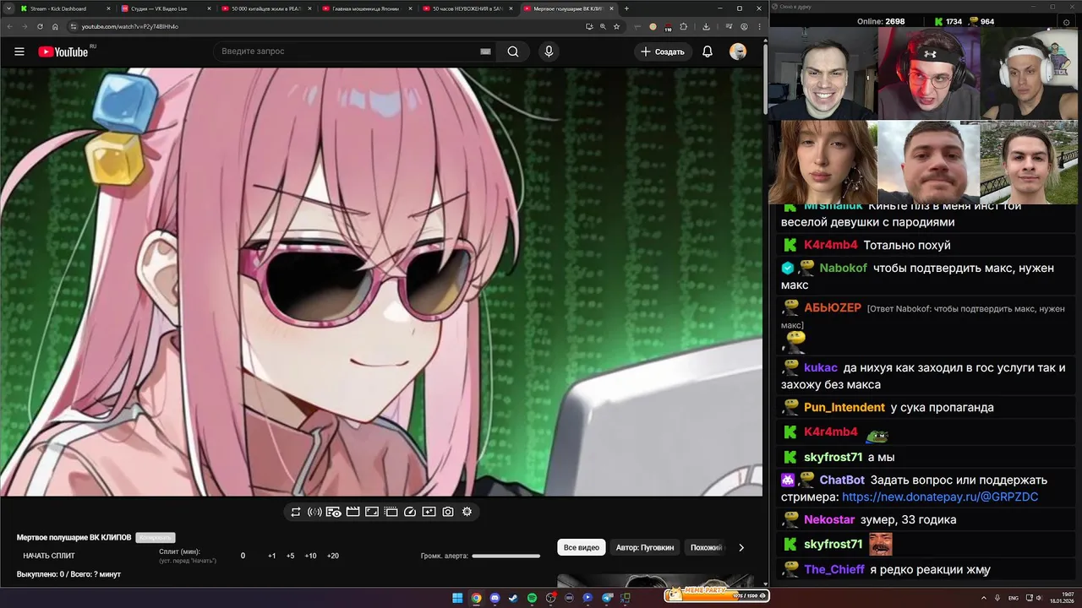Viewport: 1082px width, 608px height.
Task: Toggle the audio boost waves icon
Action: tap(314, 512)
